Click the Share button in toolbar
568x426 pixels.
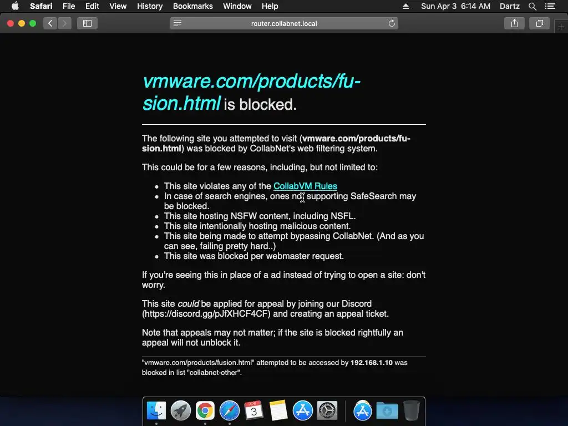(514, 23)
